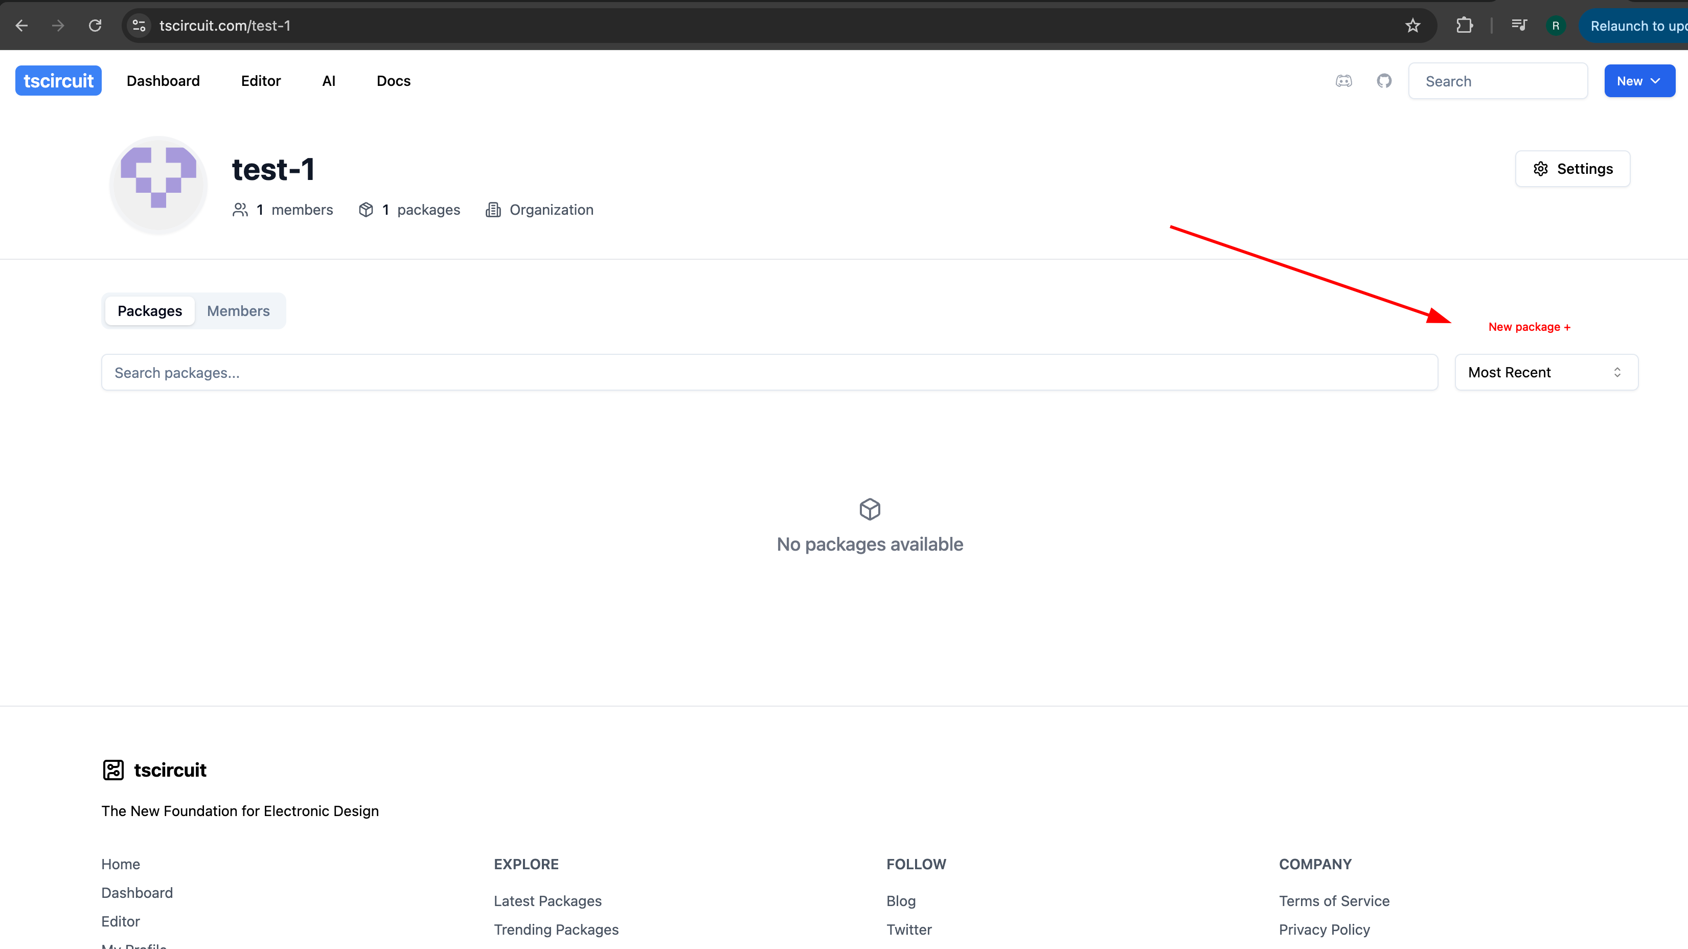Switch to the Members tab
The image size is (1688, 949).
pos(238,311)
